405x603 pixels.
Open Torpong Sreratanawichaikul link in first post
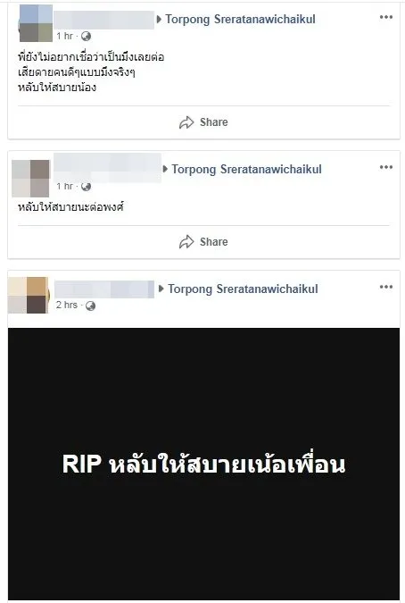(240, 20)
